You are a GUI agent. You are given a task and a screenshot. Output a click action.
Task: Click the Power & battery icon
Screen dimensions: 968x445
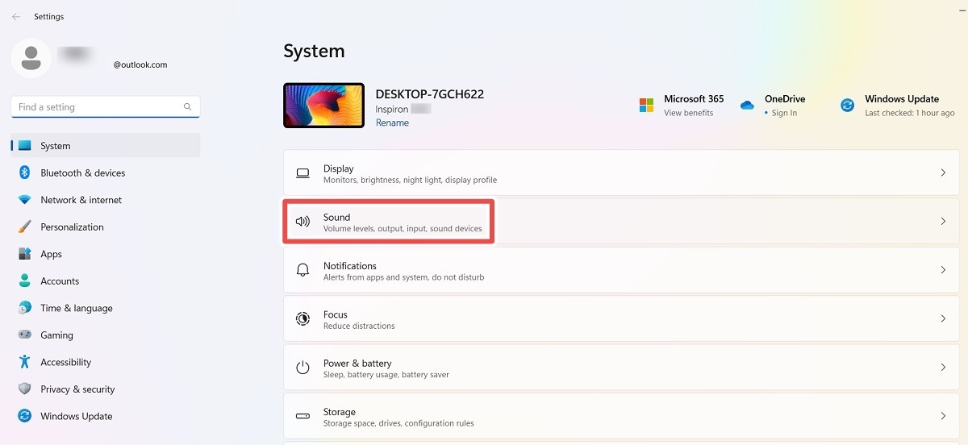pyautogui.click(x=302, y=367)
